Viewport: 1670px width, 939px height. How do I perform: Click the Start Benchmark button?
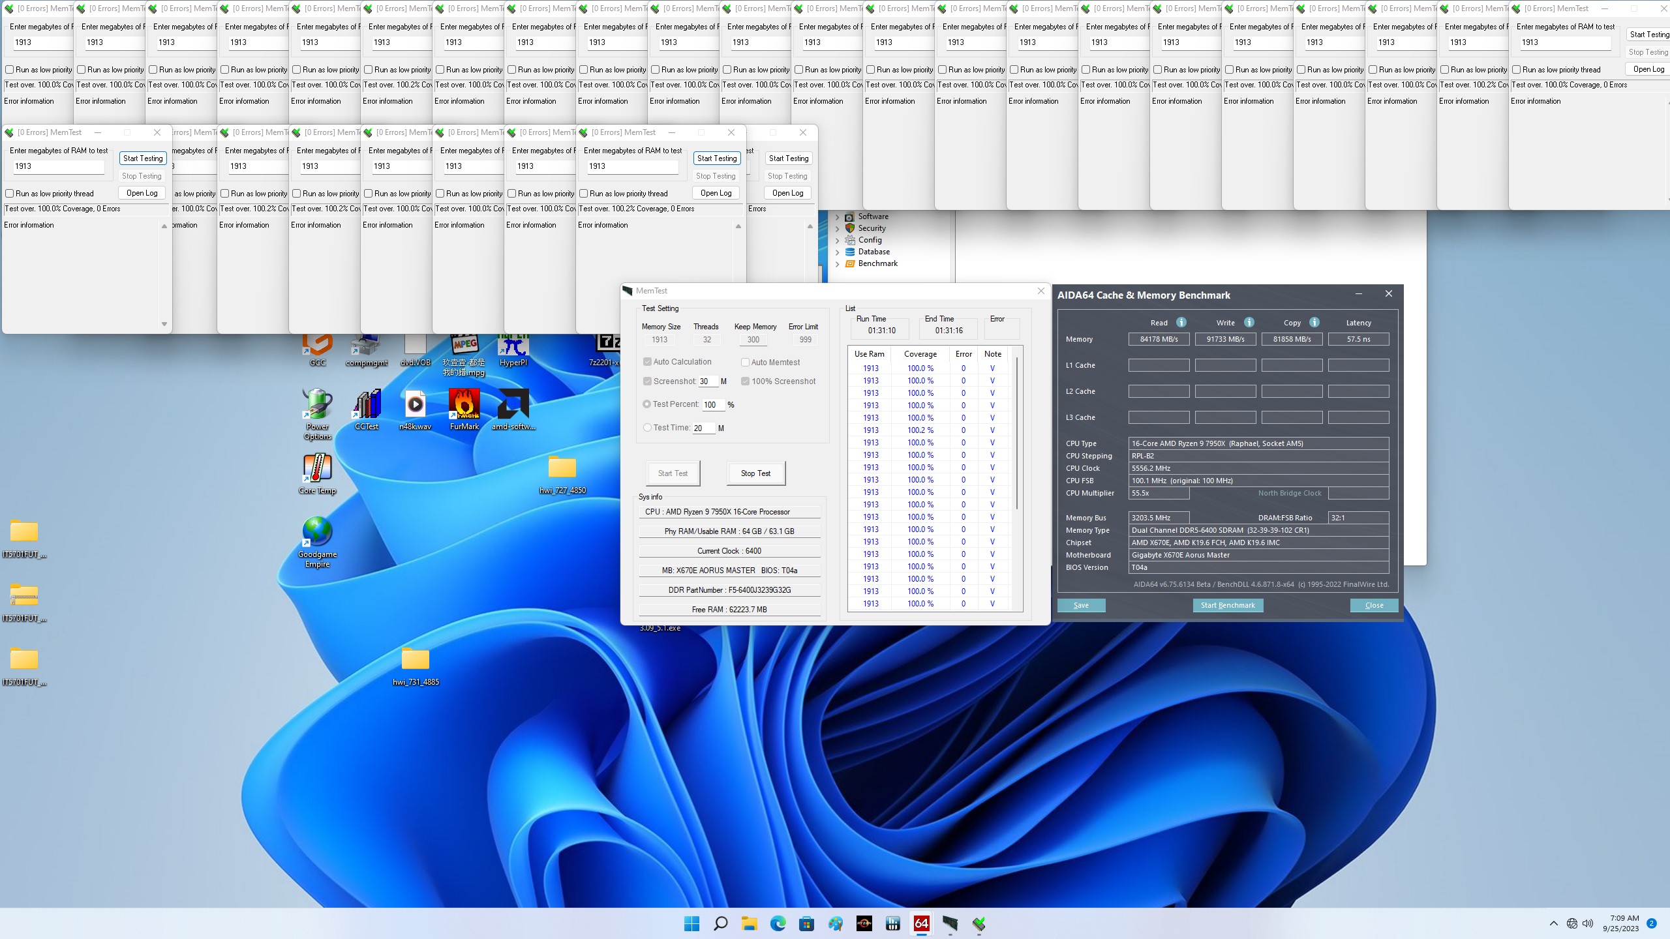(1228, 605)
